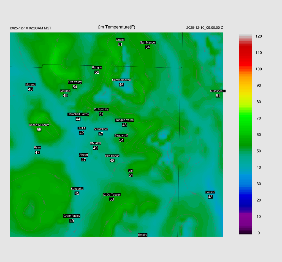This screenshot has height=262, width=282.
Task: Select the Muleshoe R station label
Action: pyautogui.click(x=218, y=91)
